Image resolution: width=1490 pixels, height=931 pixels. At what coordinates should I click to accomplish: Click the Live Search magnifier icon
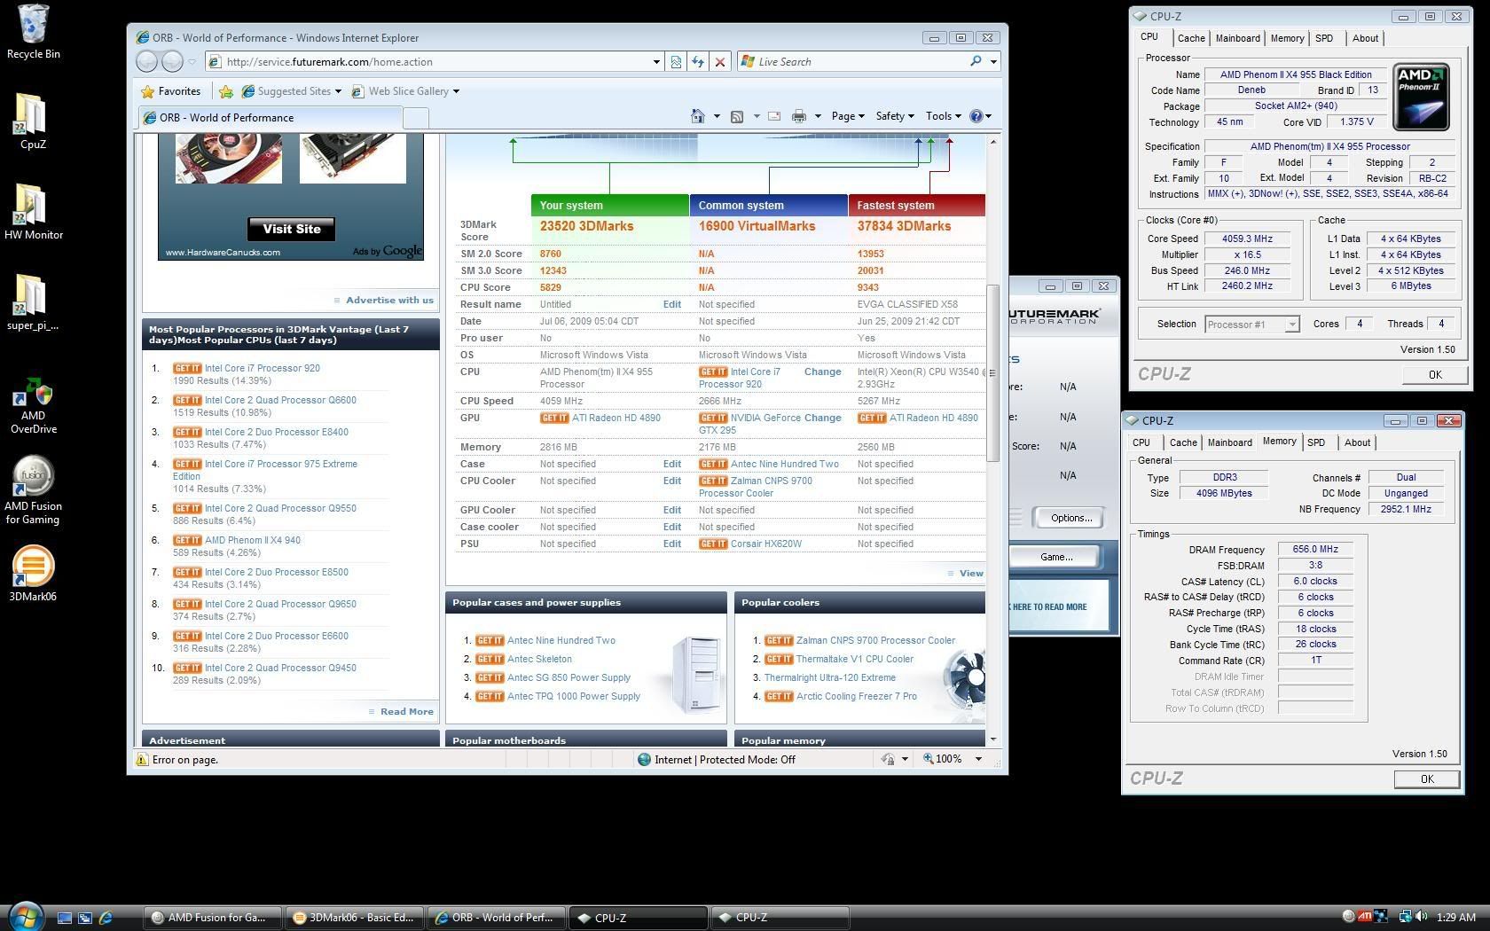coord(976,61)
